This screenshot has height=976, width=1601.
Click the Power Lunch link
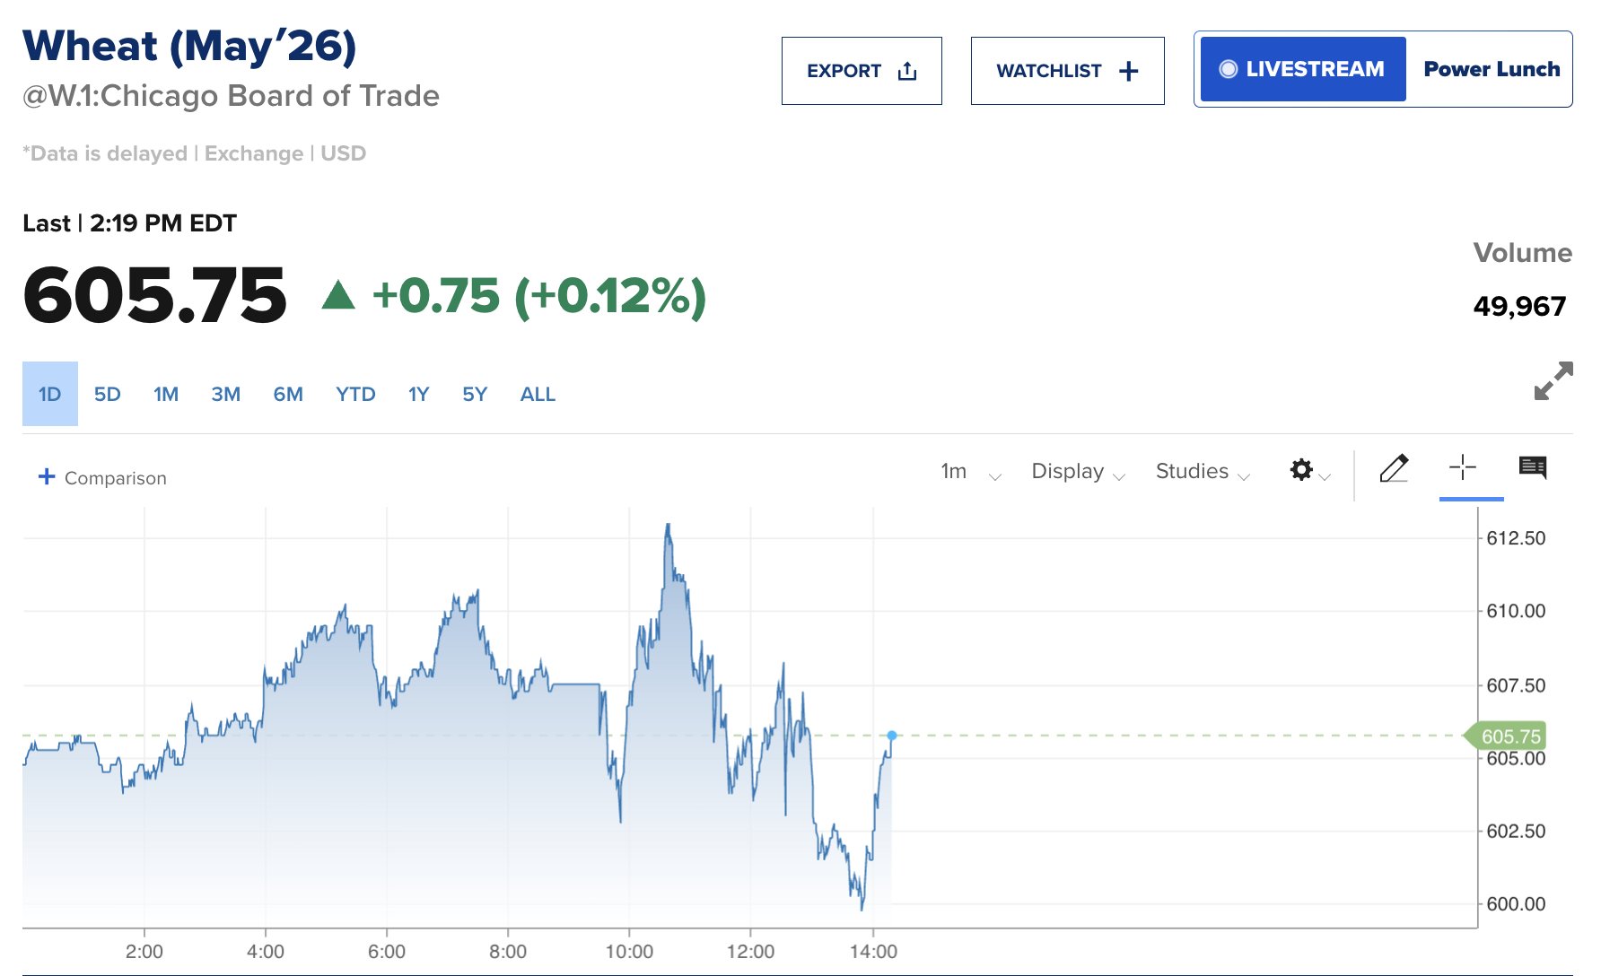click(x=1492, y=69)
